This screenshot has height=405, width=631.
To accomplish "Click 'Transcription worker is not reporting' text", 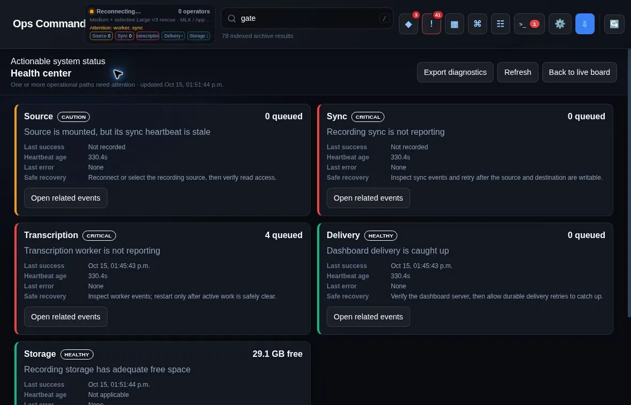I will 92,250.
